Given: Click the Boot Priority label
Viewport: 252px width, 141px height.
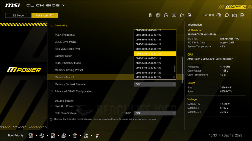Looking at the screenshot, I should point(16,135).
